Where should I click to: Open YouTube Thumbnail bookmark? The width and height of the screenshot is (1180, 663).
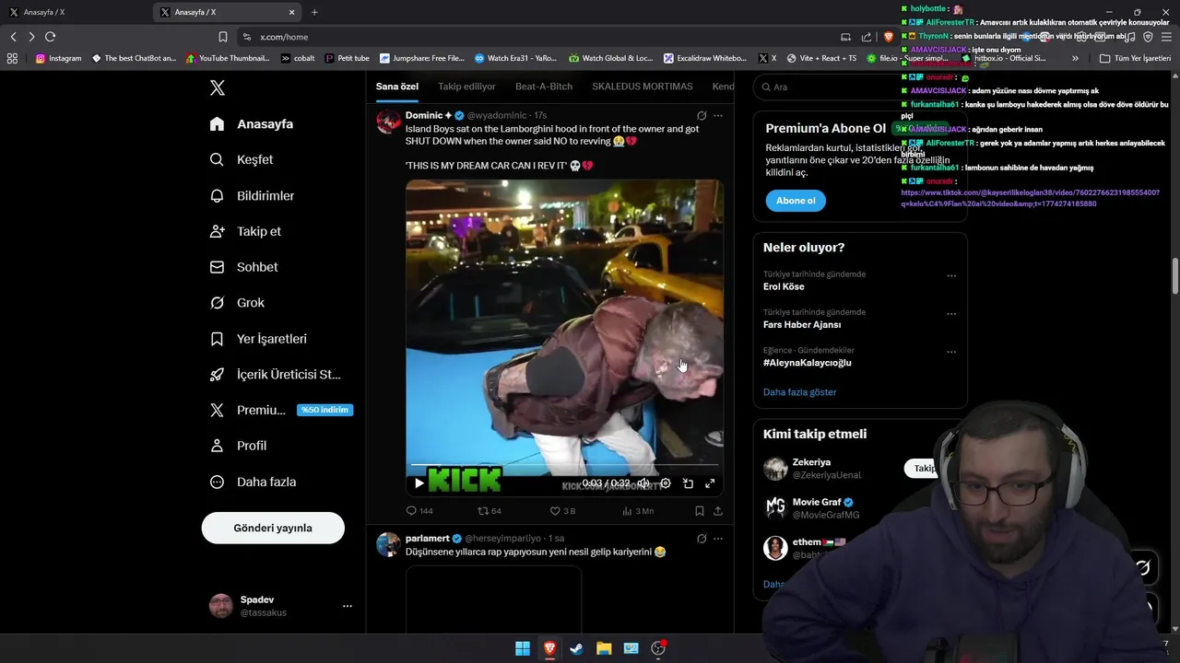click(x=228, y=58)
